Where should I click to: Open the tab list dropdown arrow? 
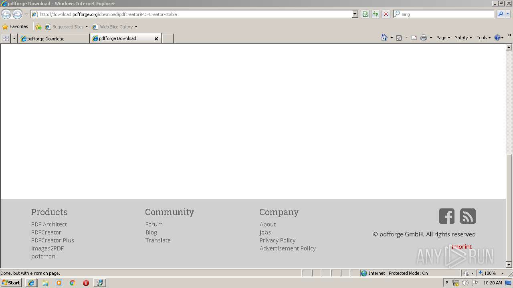14,38
